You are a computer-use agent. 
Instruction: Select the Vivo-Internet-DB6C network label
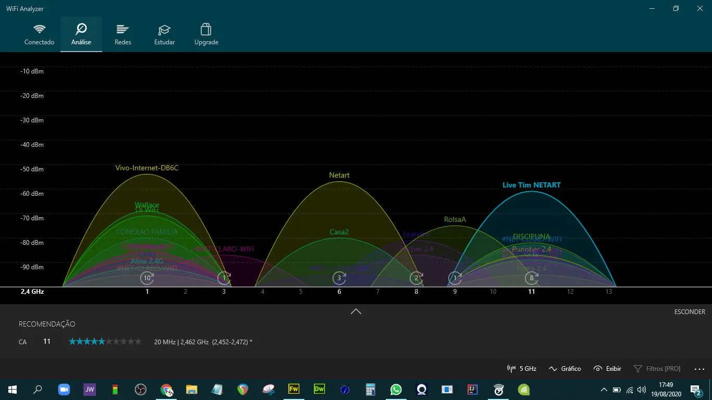click(147, 168)
